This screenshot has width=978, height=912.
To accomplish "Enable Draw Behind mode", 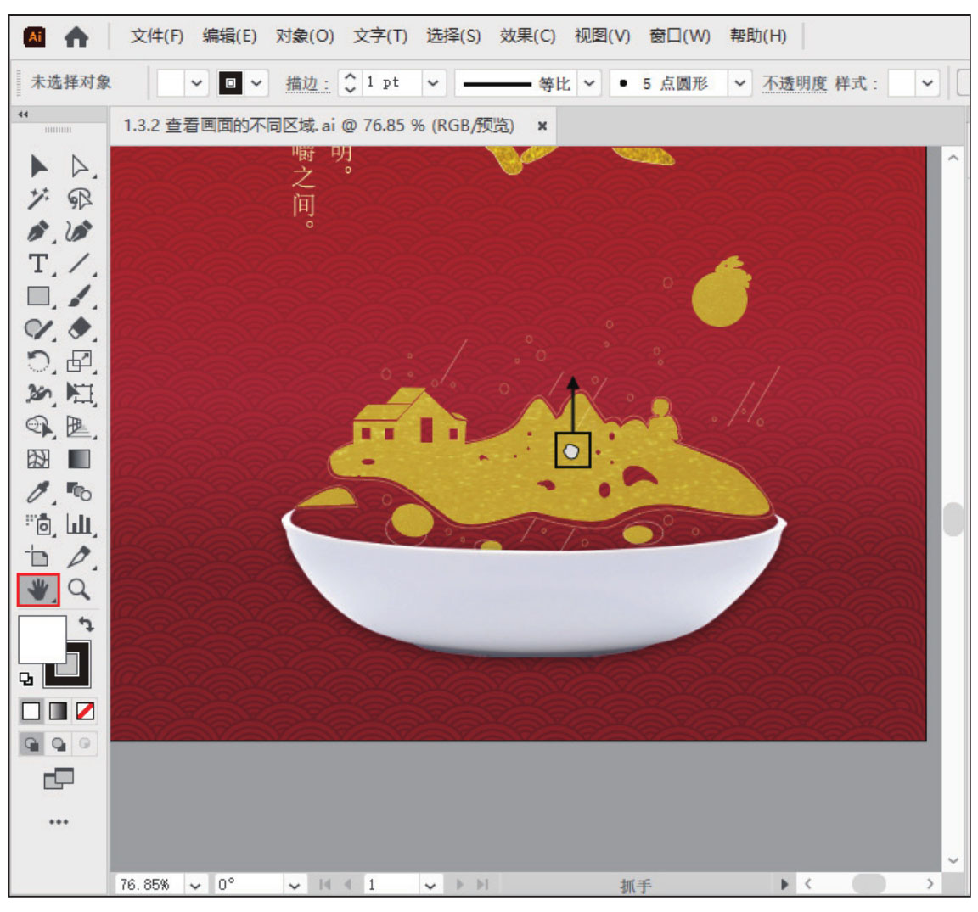I will (59, 744).
